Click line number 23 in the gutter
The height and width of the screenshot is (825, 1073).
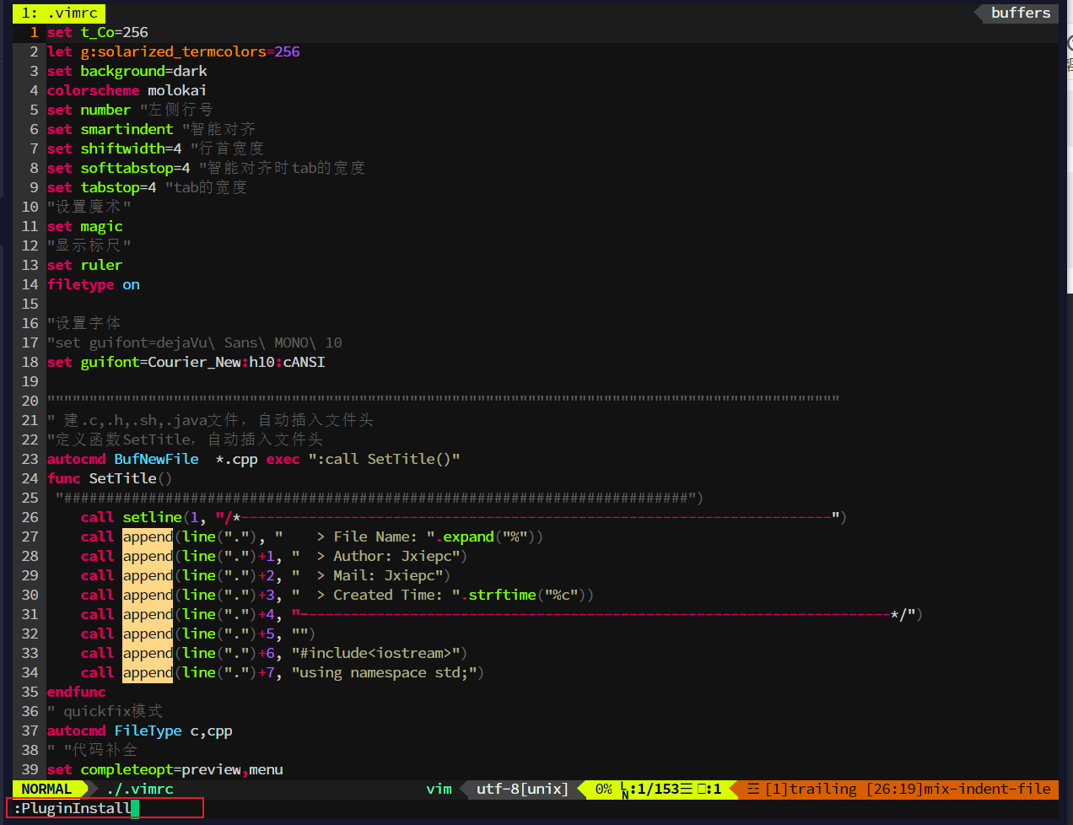[30, 458]
